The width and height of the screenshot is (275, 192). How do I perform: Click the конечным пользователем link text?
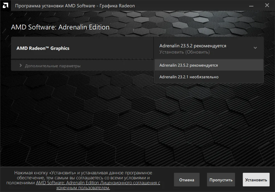point(83,188)
